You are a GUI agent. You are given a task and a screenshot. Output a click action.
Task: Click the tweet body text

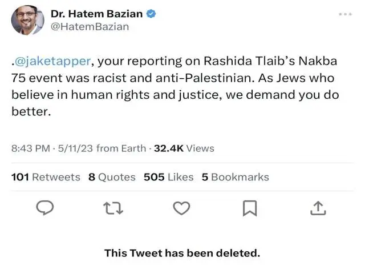pos(171,86)
